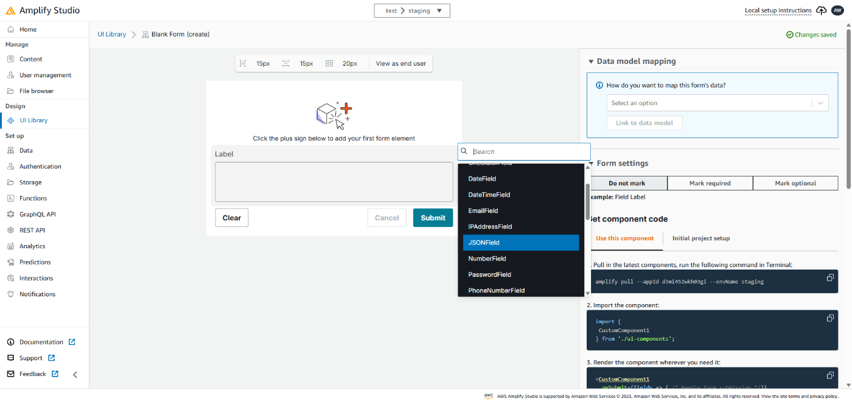Click the REST API icon
Image resolution: width=852 pixels, height=404 pixels.
pyautogui.click(x=10, y=230)
